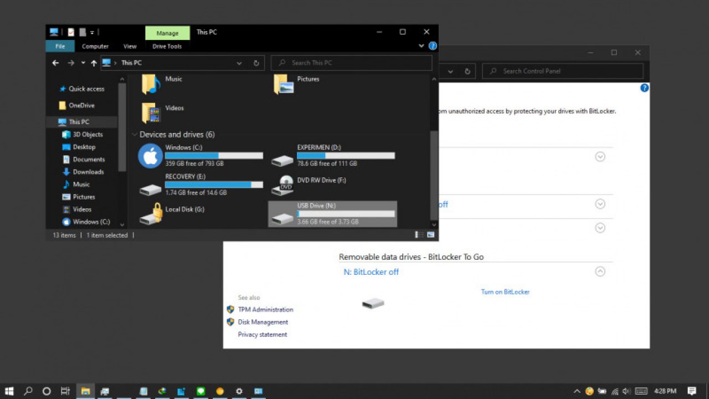Open the address bar history dropdown

tap(239, 63)
